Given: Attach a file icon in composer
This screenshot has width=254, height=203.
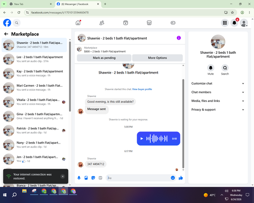Looking at the screenshot, I should [86, 178].
